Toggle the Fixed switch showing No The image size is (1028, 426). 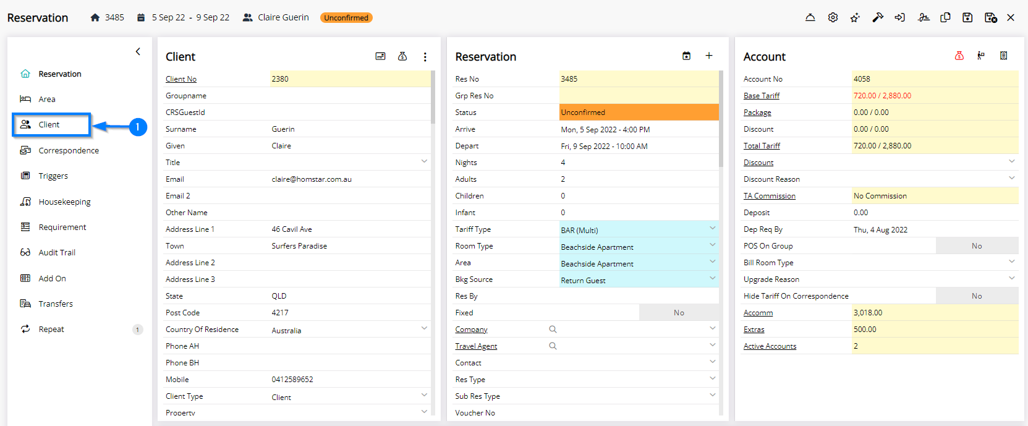678,313
